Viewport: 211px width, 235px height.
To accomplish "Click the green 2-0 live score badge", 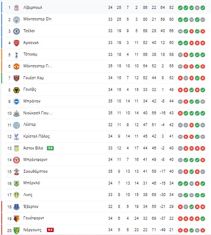I will pyautogui.click(x=50, y=148).
